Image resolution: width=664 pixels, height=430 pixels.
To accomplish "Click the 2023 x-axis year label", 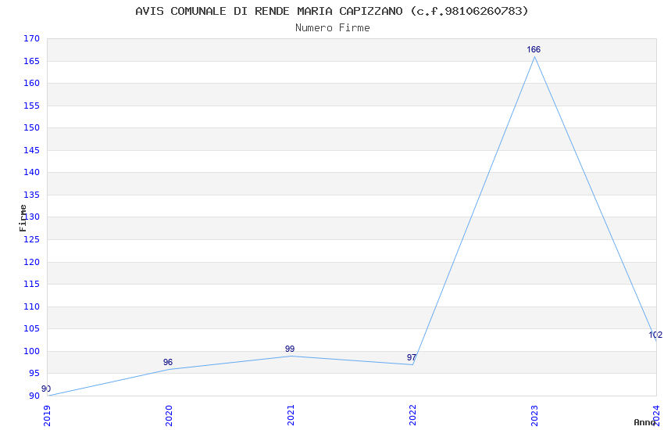I will pyautogui.click(x=535, y=416).
